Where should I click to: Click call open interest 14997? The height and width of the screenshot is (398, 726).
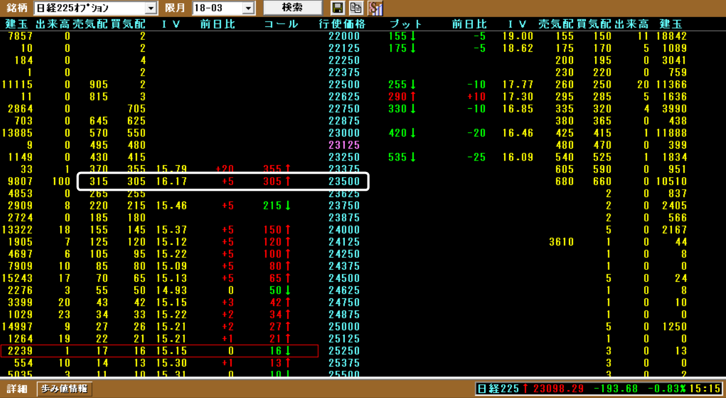(x=17, y=327)
